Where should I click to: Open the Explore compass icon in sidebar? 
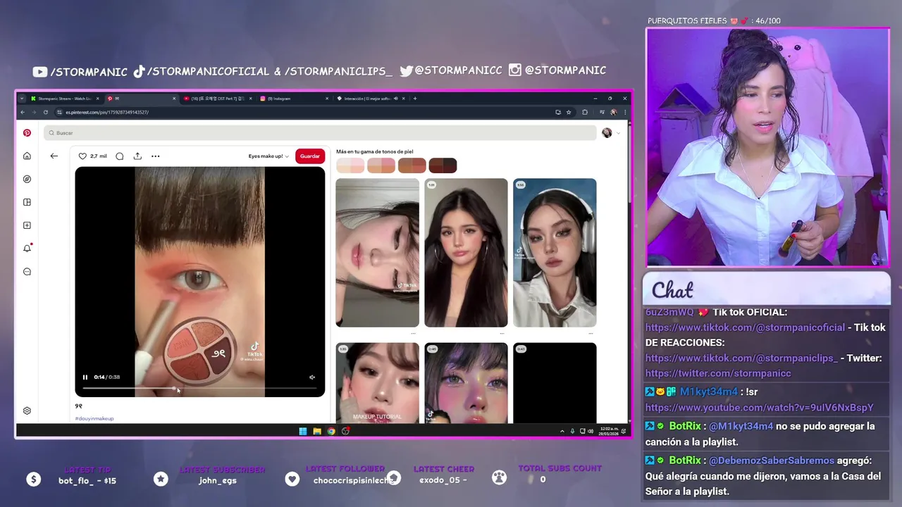(27, 179)
